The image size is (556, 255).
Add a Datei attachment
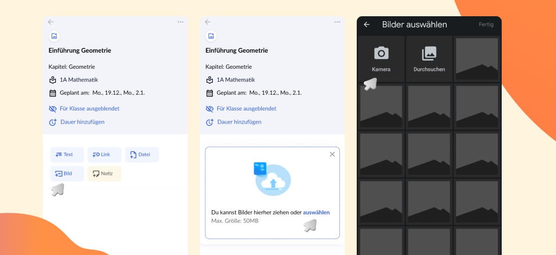[142, 155]
